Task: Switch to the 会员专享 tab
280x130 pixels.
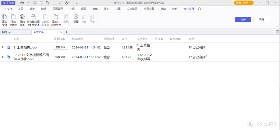Action: (x=149, y=9)
